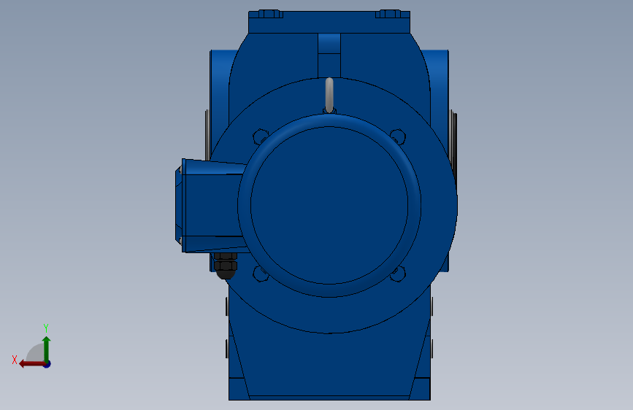Click the blue Z axis dot on the triad
This screenshot has width=633, height=410.
pos(47,364)
